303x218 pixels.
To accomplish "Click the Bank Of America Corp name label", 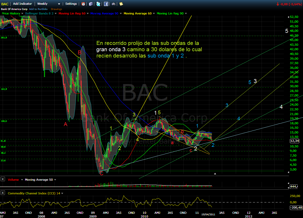I will (14, 9).
